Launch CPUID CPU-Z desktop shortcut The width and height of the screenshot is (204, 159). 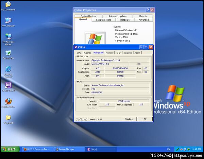pyautogui.click(x=8, y=87)
